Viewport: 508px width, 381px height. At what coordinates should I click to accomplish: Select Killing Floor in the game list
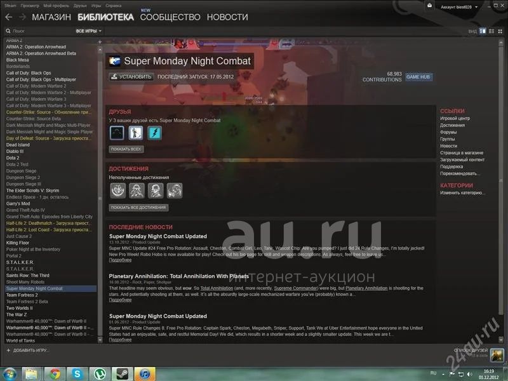(x=18, y=243)
